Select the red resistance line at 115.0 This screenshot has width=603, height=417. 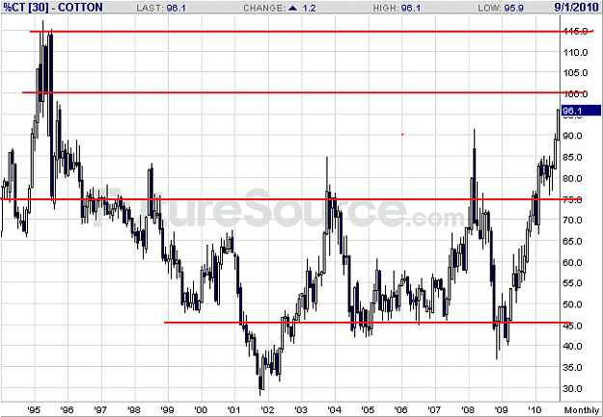(312, 32)
